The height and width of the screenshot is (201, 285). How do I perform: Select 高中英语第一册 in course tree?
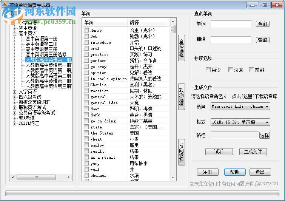point(42,39)
